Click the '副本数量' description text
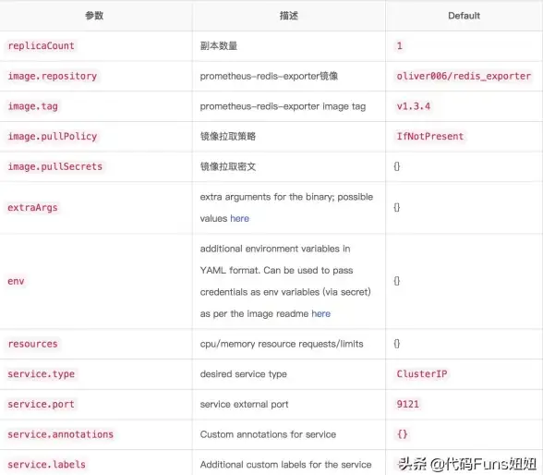The height and width of the screenshot is (475, 543). (219, 46)
